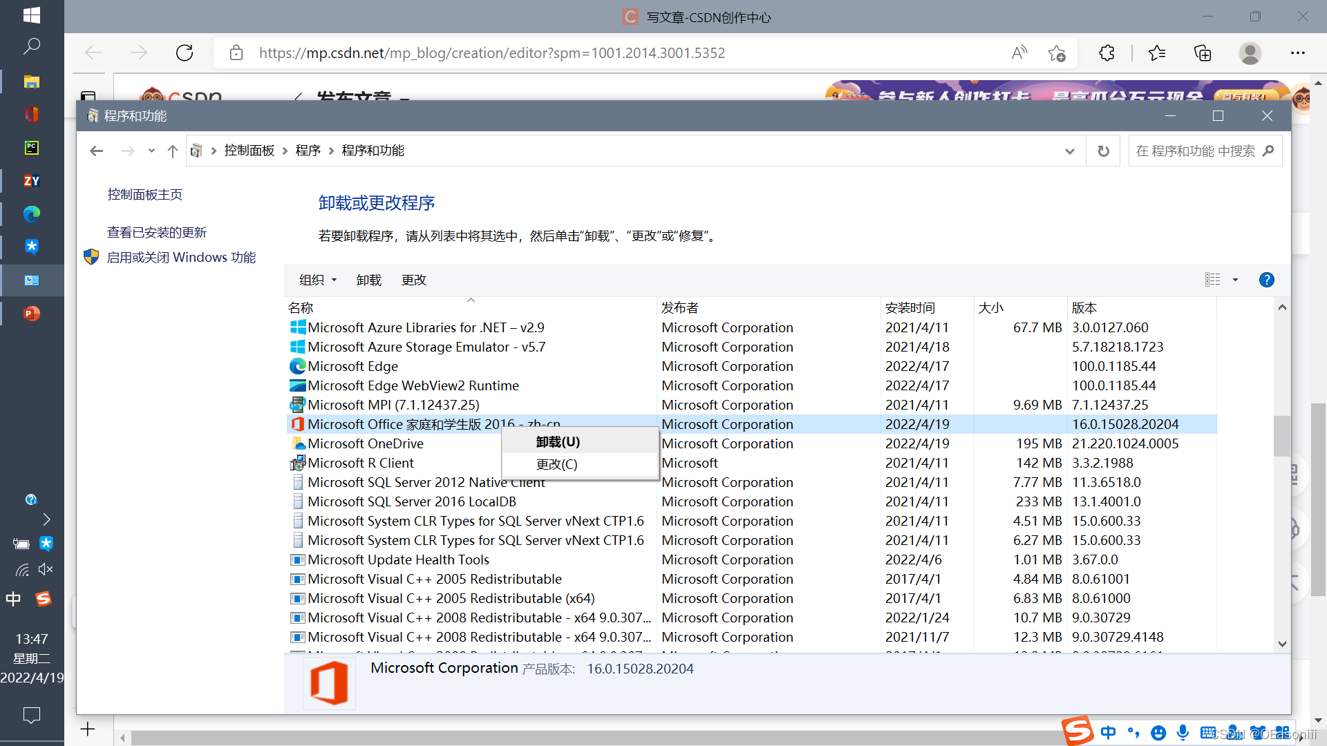
Task: Toggle the muted volume speaker icon
Action: click(46, 569)
